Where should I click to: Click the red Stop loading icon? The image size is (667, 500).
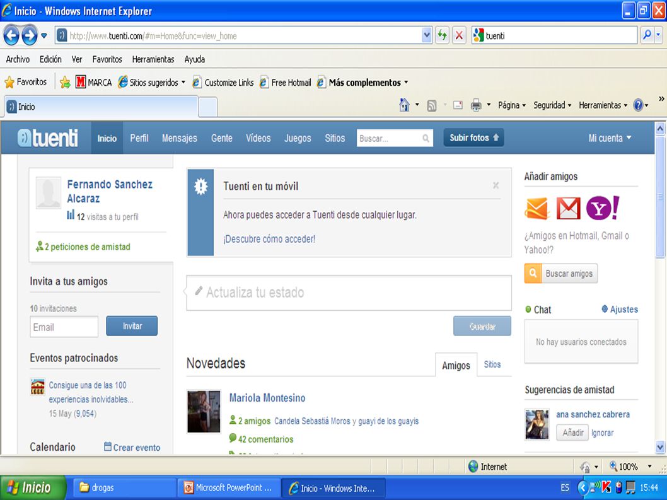458,36
